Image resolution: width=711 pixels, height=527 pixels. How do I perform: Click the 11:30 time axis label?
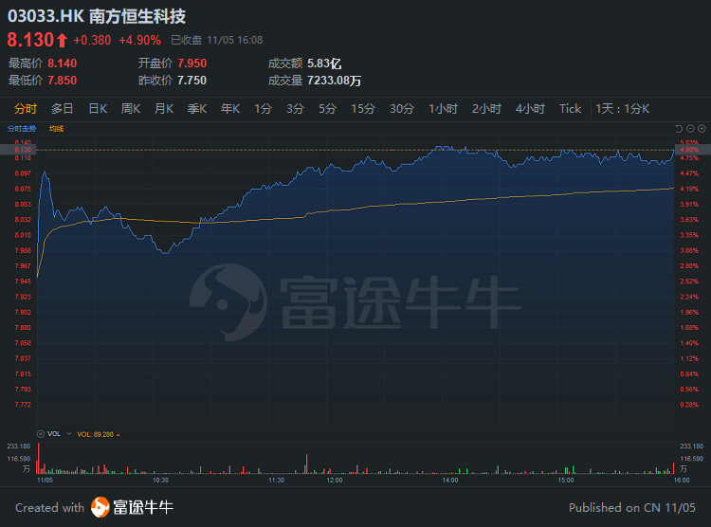(277, 480)
